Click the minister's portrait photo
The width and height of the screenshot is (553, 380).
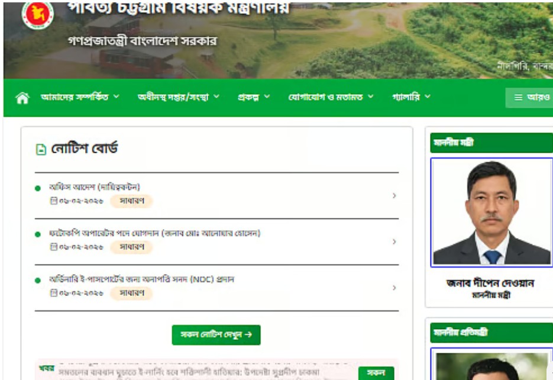(491, 212)
